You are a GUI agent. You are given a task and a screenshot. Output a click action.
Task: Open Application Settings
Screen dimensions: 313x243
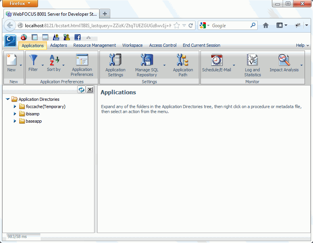tap(115, 65)
